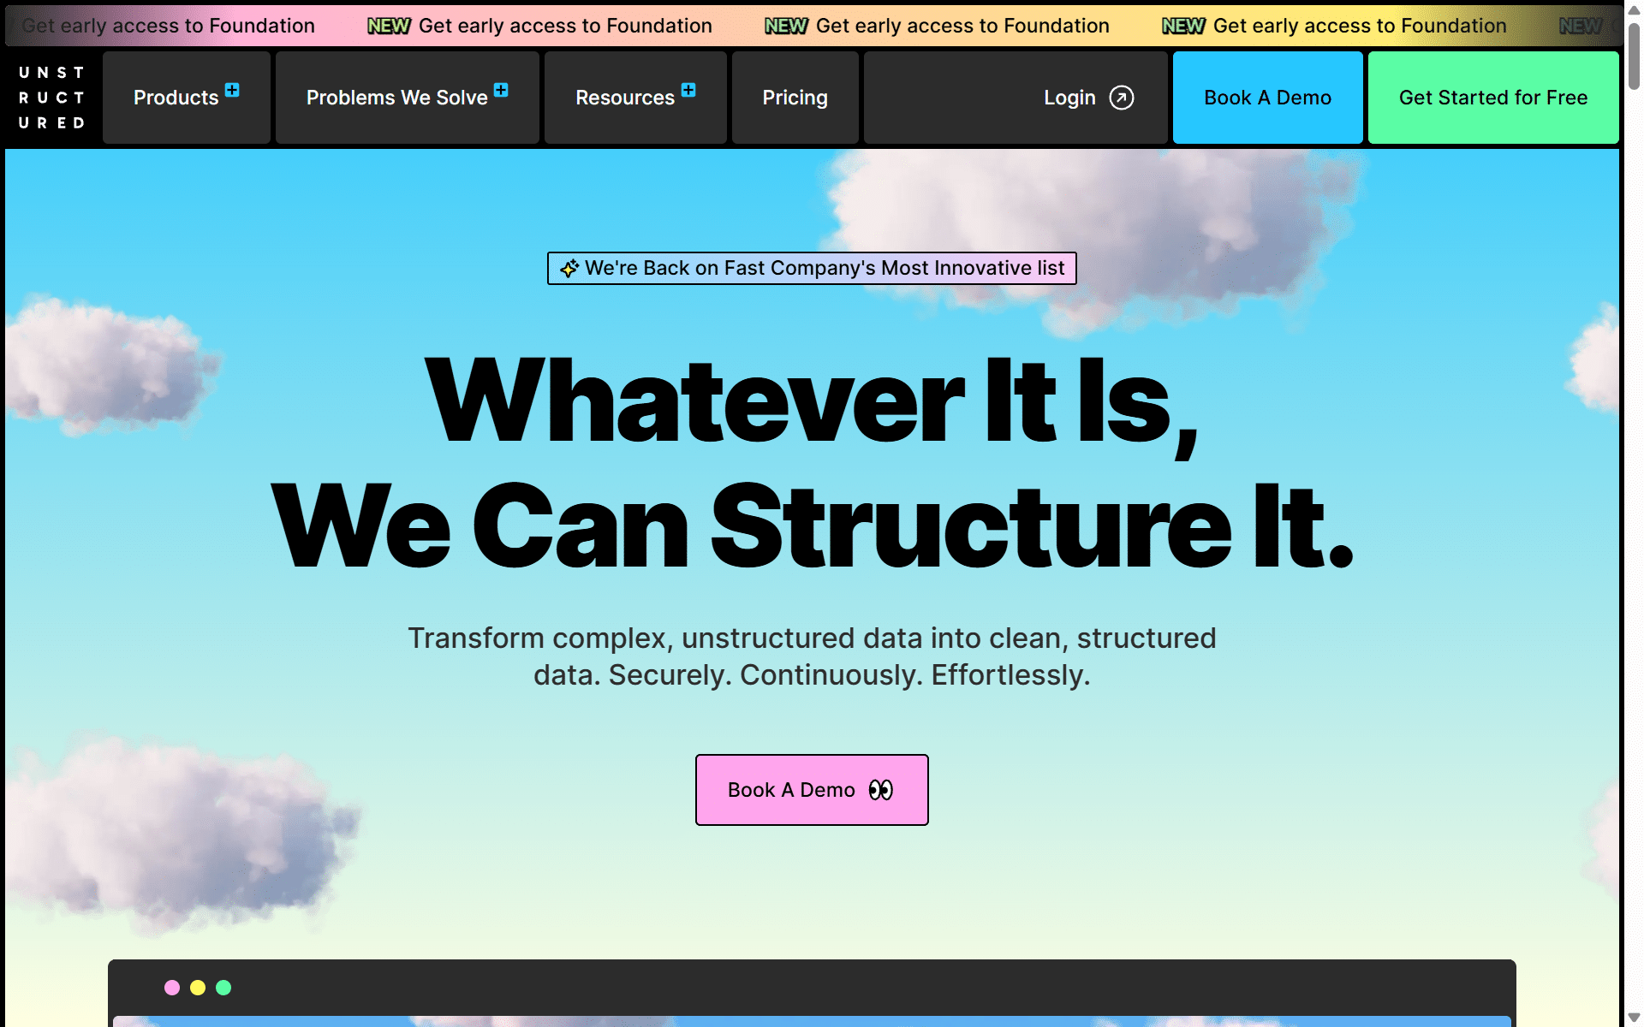This screenshot has height=1027, width=1644.
Task: Open the Products navigation menu
Action: (187, 98)
